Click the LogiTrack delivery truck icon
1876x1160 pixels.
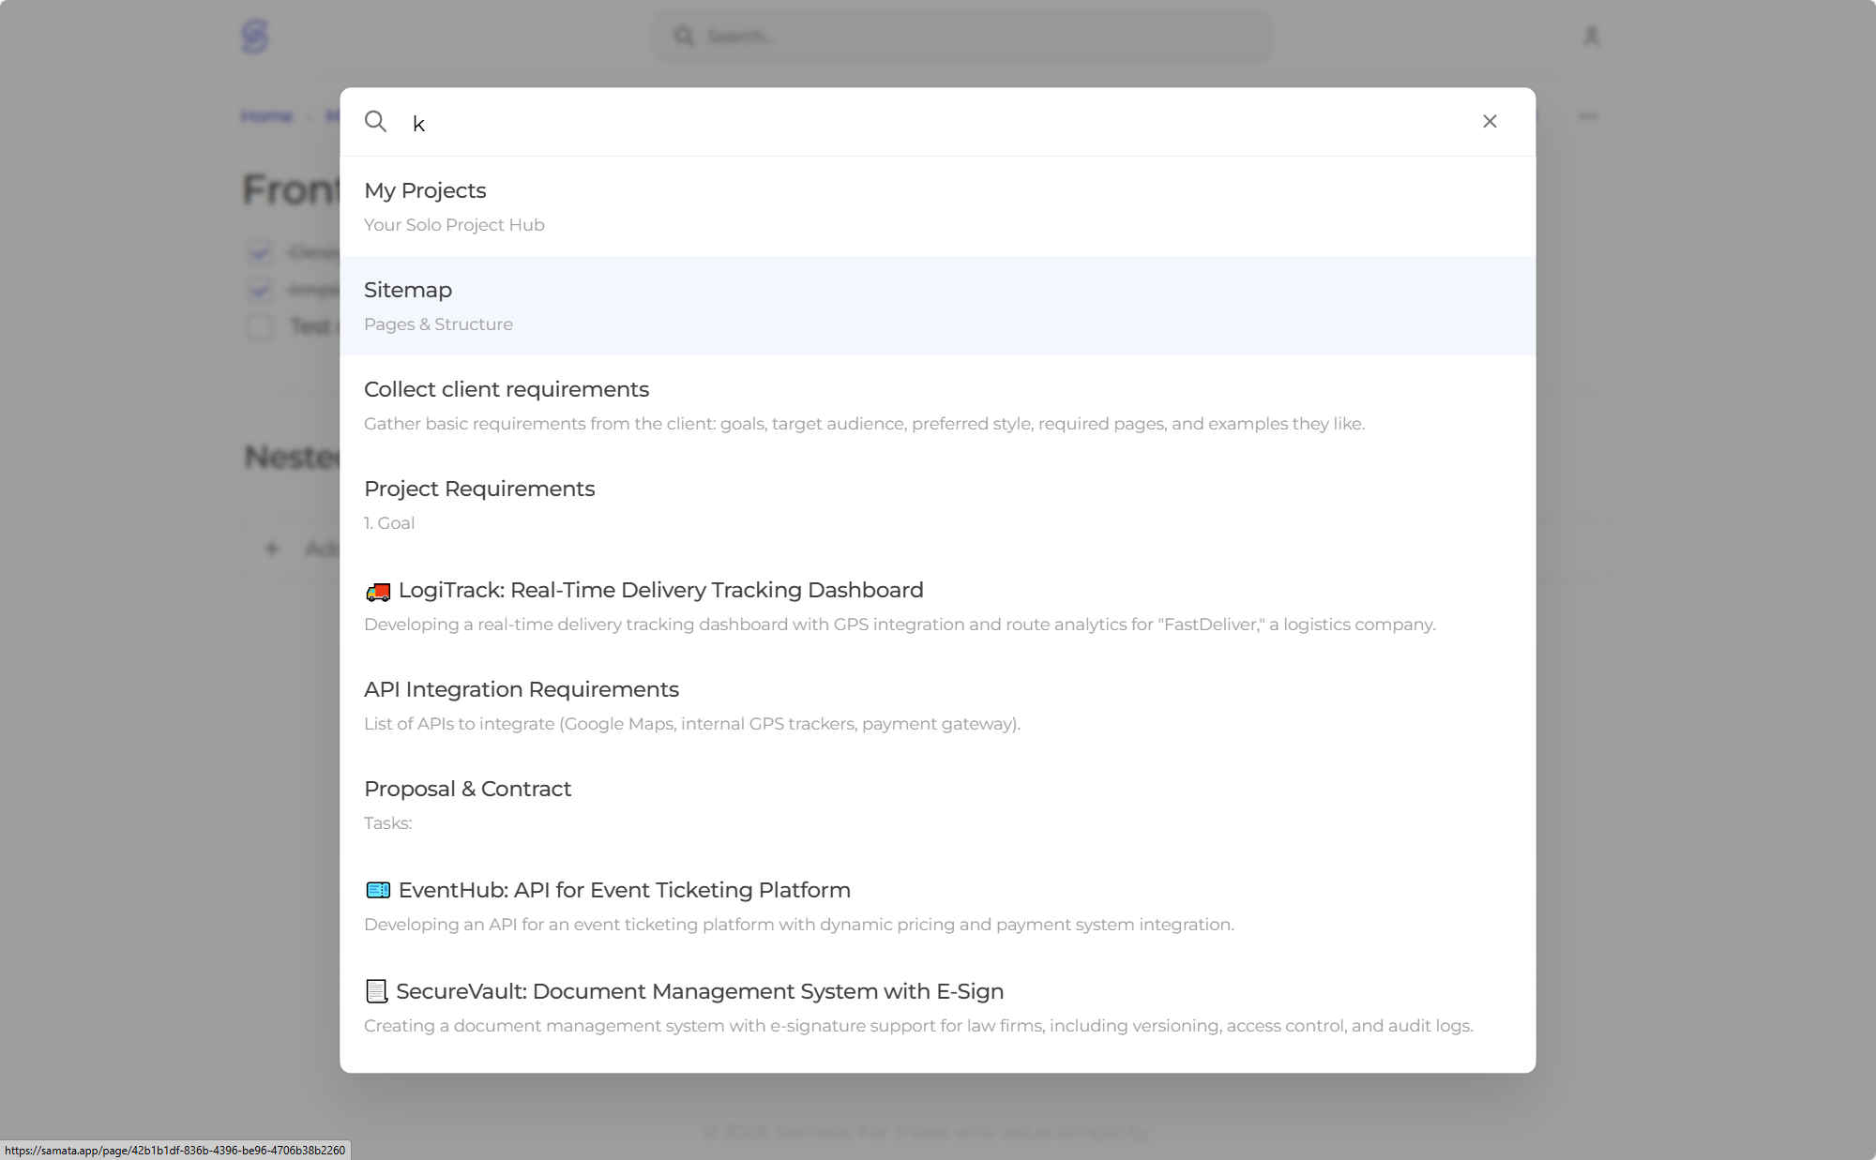(377, 591)
